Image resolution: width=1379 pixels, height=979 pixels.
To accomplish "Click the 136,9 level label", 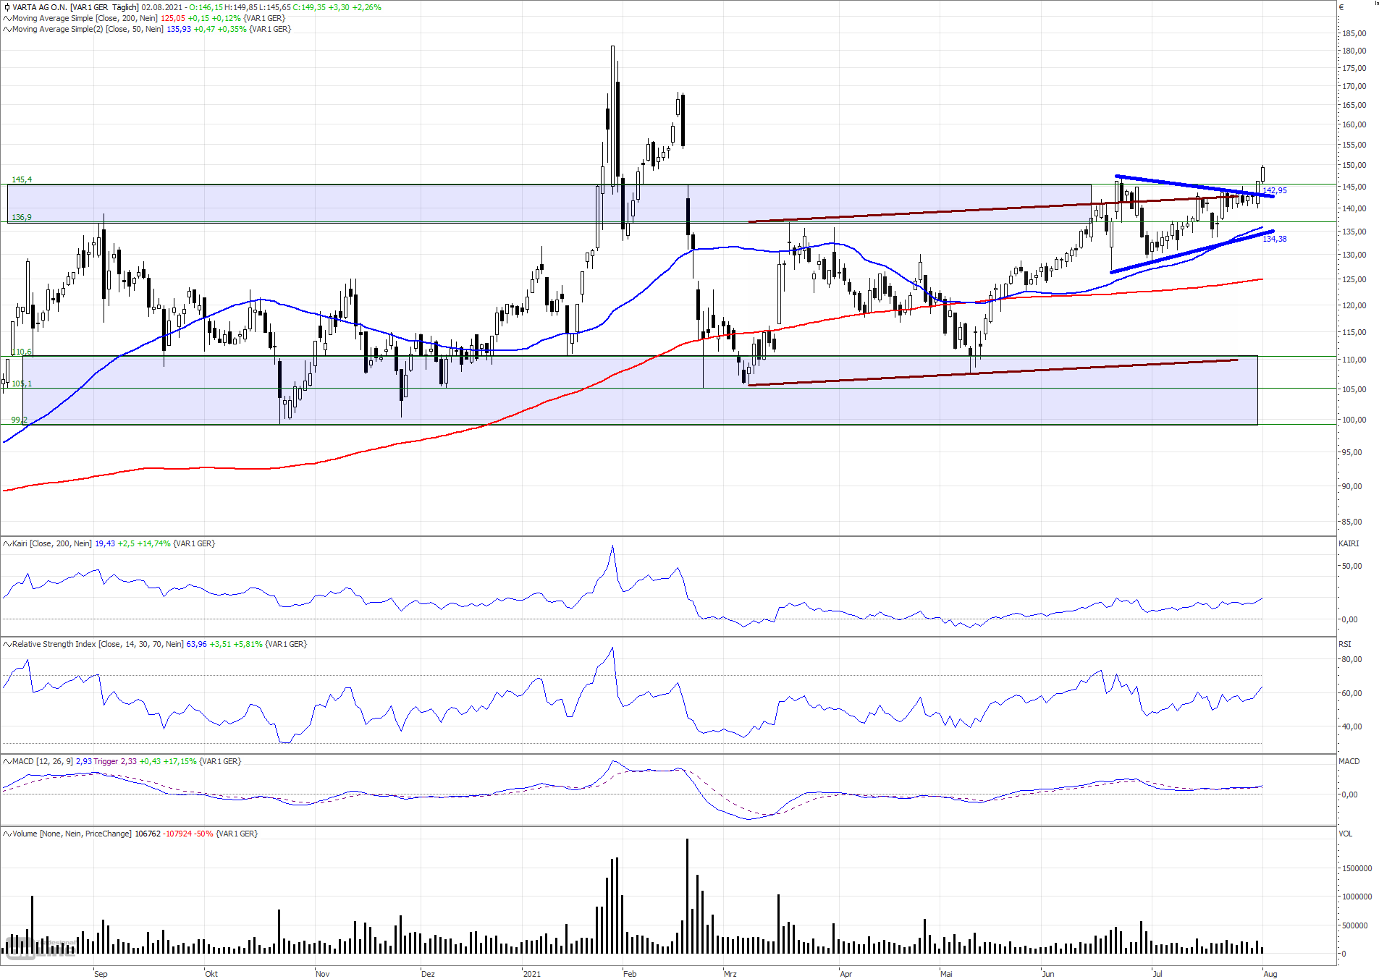I will coord(22,217).
